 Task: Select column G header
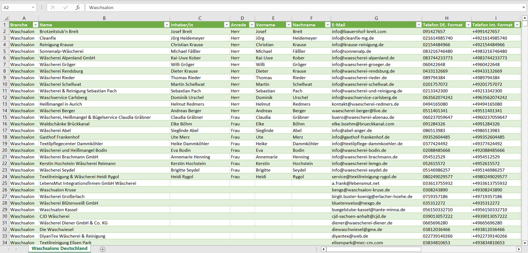point(376,18)
